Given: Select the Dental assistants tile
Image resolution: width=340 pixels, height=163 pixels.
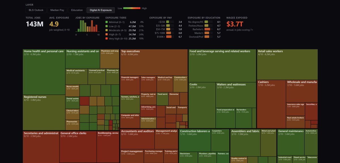Looking at the screenshot, I should (73, 103).
